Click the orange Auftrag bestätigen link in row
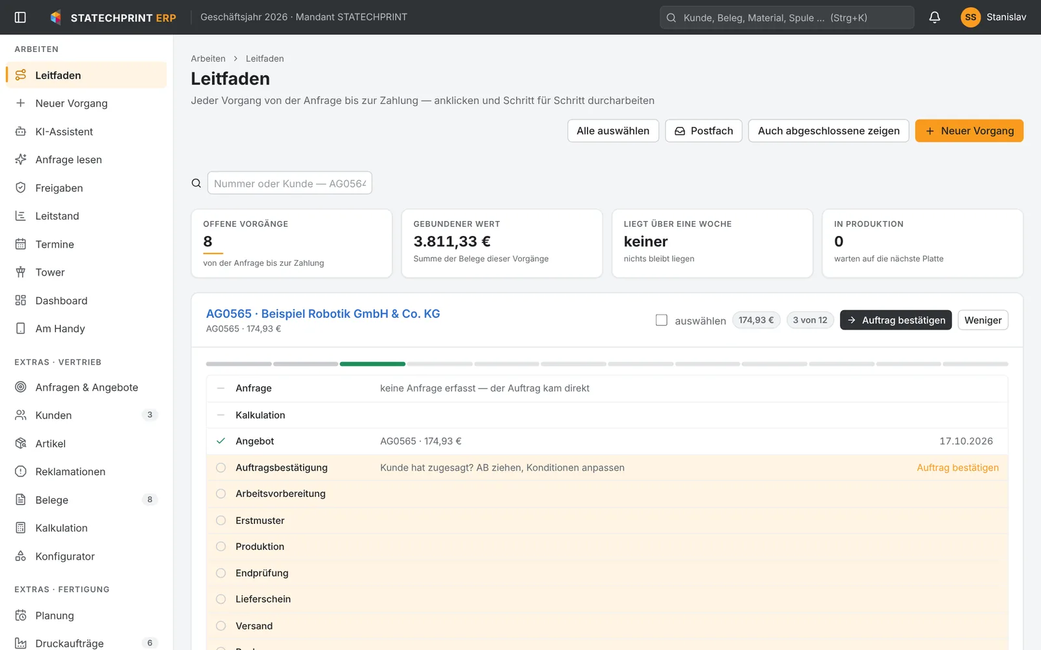1041x650 pixels. (x=957, y=467)
